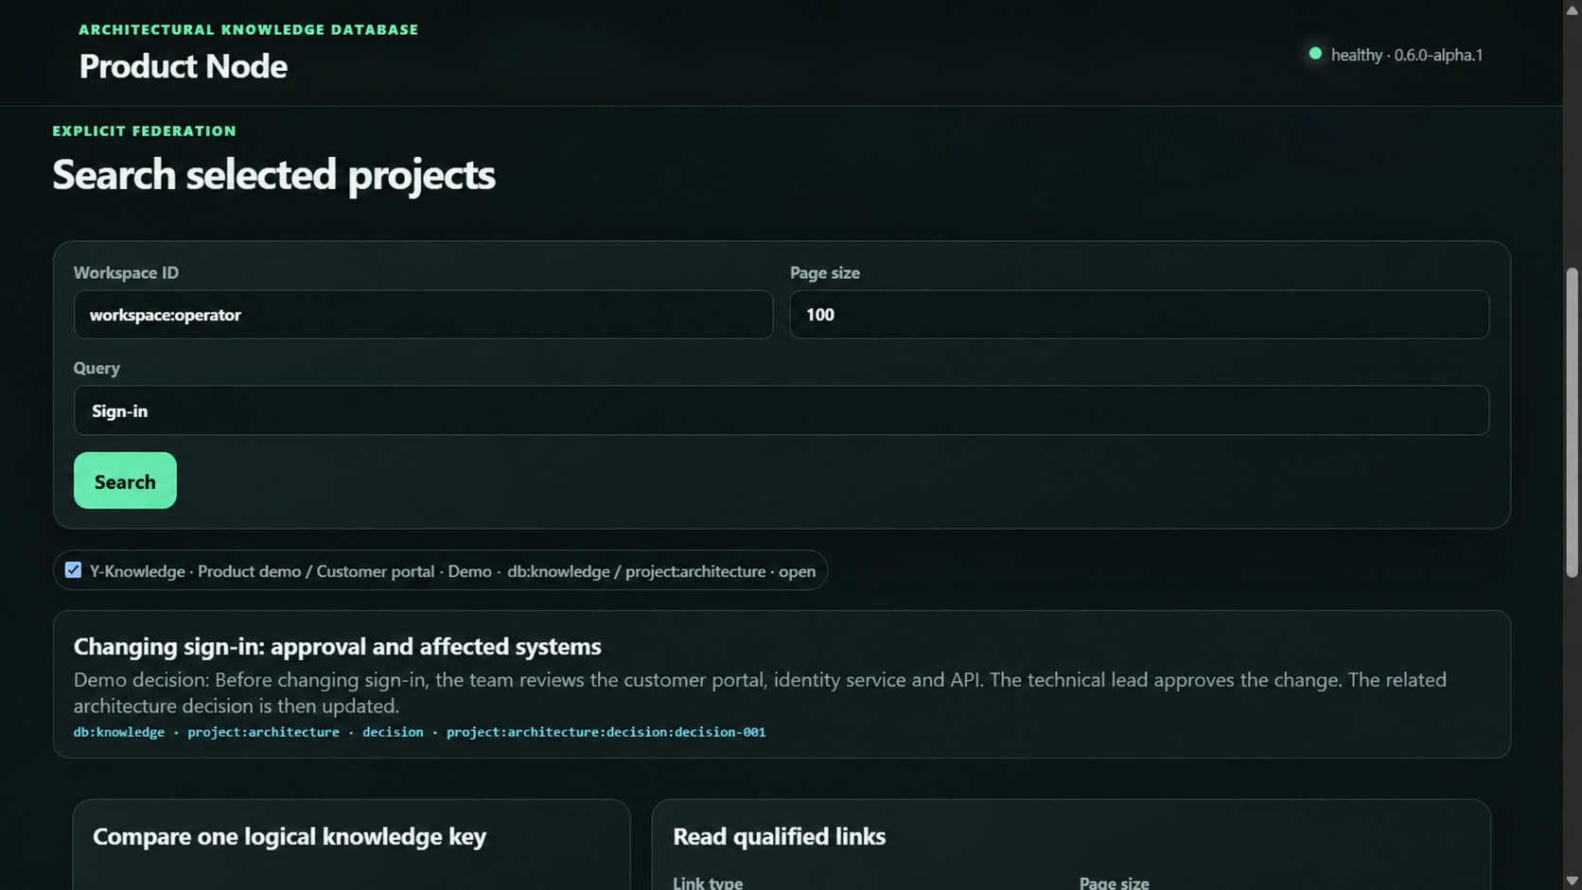Click the healthy · 0.6.0-alpha.1 status text
This screenshot has width=1582, height=890.
pyautogui.click(x=1407, y=55)
